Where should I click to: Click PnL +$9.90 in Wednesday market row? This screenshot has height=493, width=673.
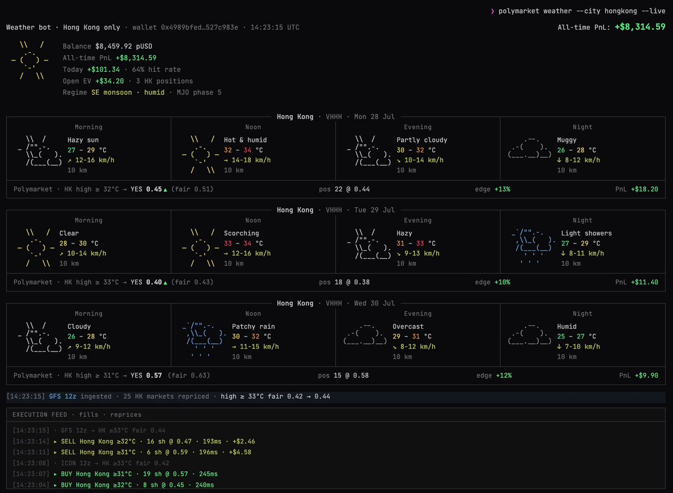pyautogui.click(x=639, y=376)
